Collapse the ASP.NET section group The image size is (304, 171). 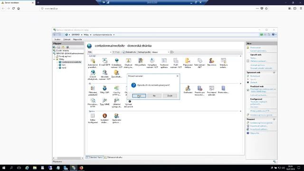[240, 56]
